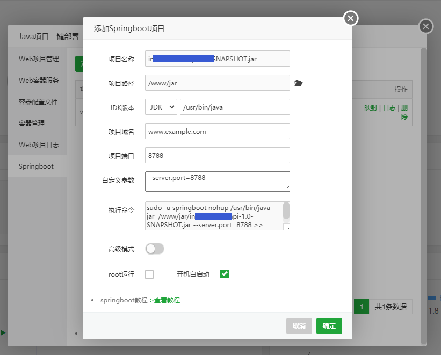Screen dimensions: 441x355
Task: Enable the 高级模式 switch
Action: pyautogui.click(x=155, y=249)
